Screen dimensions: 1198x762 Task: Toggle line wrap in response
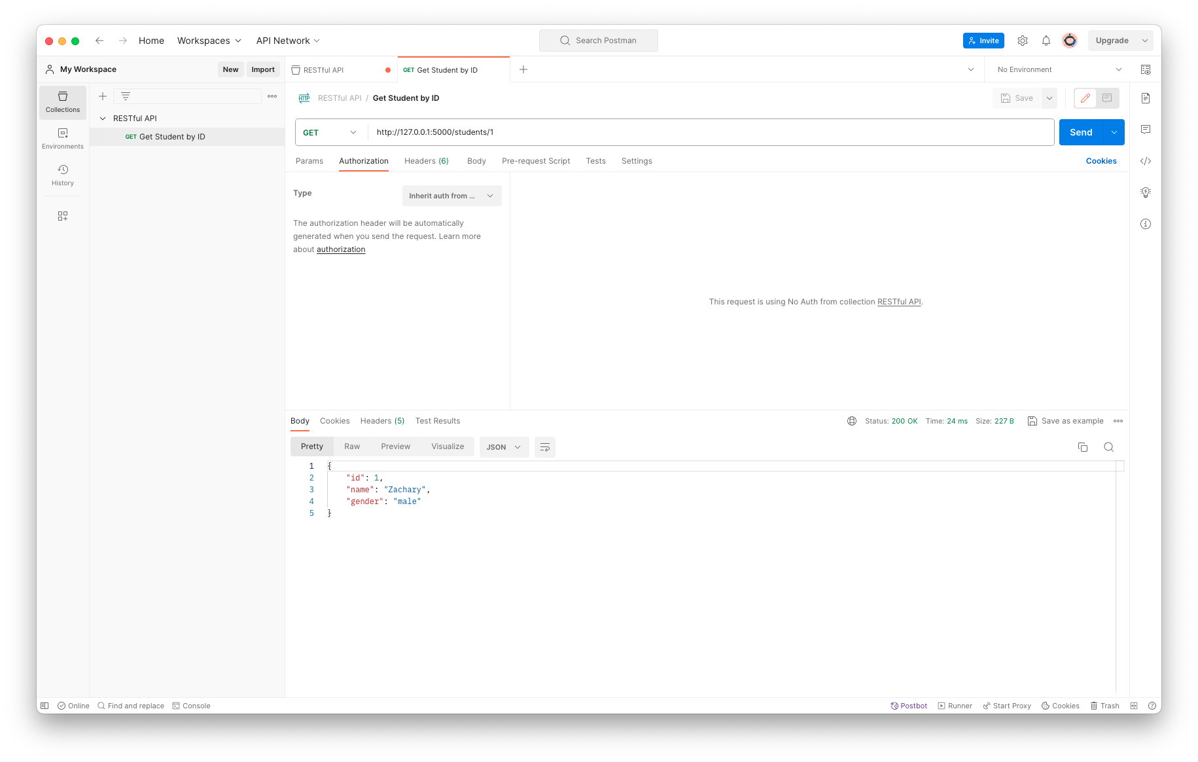pos(545,447)
